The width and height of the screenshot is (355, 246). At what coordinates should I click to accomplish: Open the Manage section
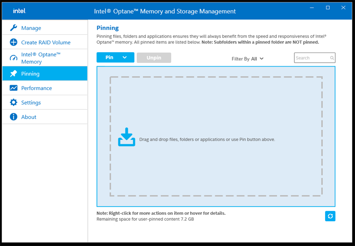[31, 28]
